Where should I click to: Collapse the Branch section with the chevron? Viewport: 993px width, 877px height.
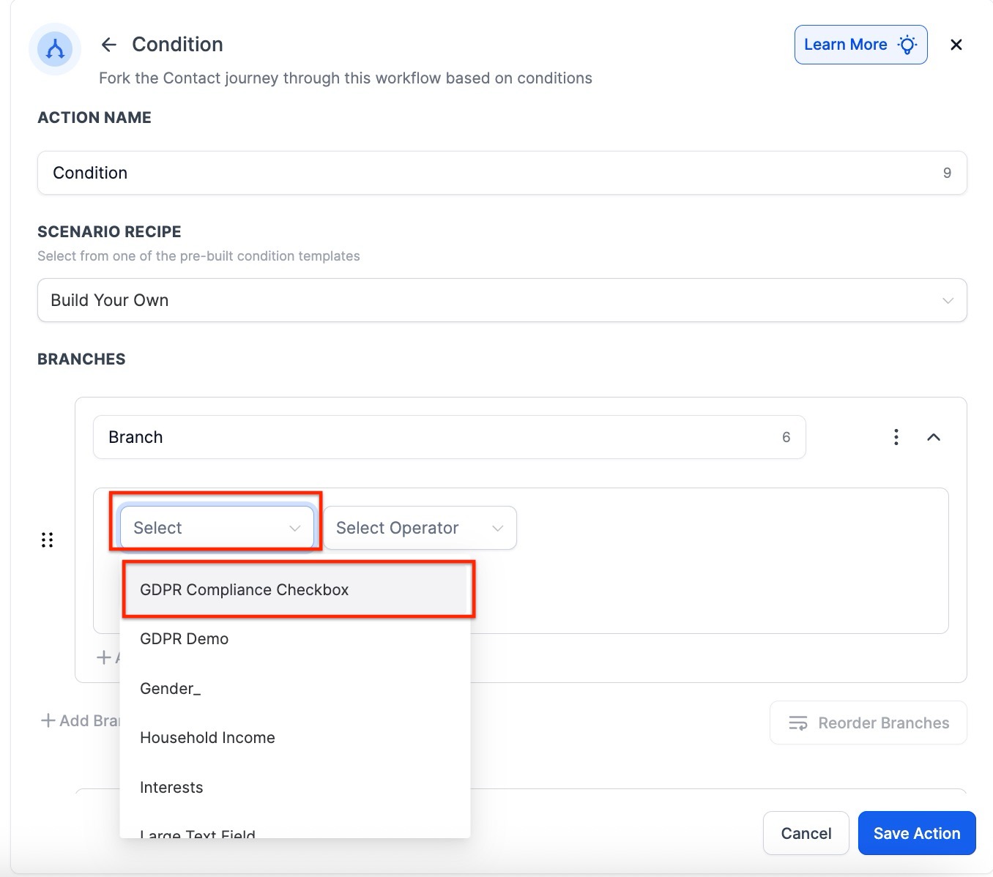click(934, 437)
